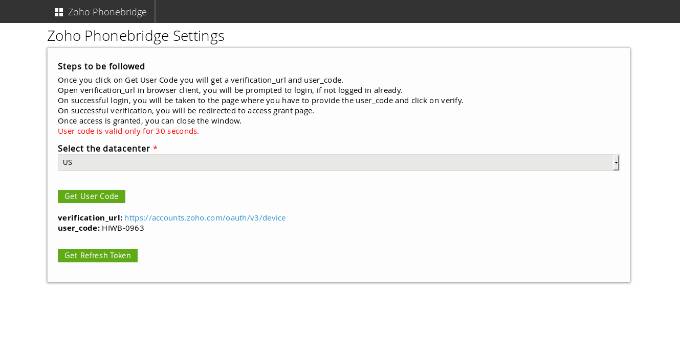The image size is (680, 343).
Task: Click the line starting 'Once you click on Get User Code'
Action: click(x=201, y=80)
